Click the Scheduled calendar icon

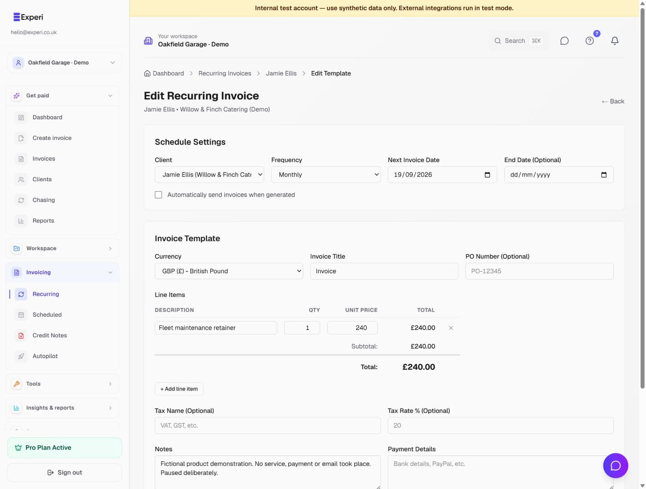tap(21, 315)
